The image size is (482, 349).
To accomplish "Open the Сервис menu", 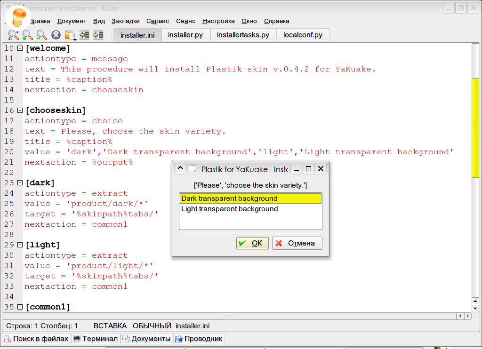I will tap(158, 21).
